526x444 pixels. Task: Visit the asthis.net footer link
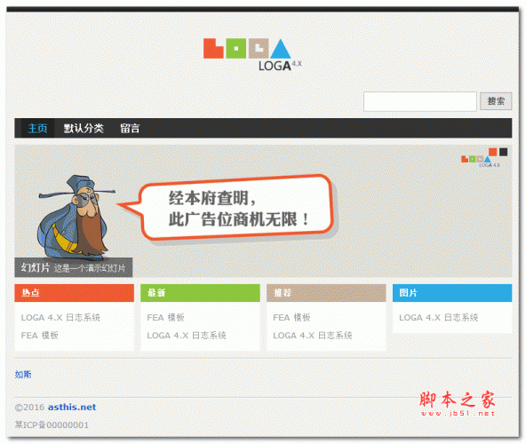pyautogui.click(x=72, y=407)
